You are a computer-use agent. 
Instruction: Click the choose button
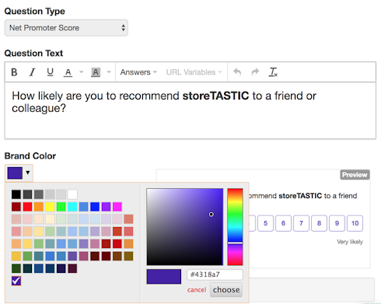coord(226,290)
